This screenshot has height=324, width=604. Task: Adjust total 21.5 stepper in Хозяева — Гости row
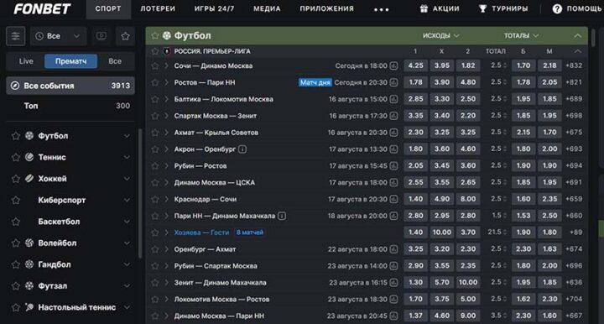click(505, 233)
